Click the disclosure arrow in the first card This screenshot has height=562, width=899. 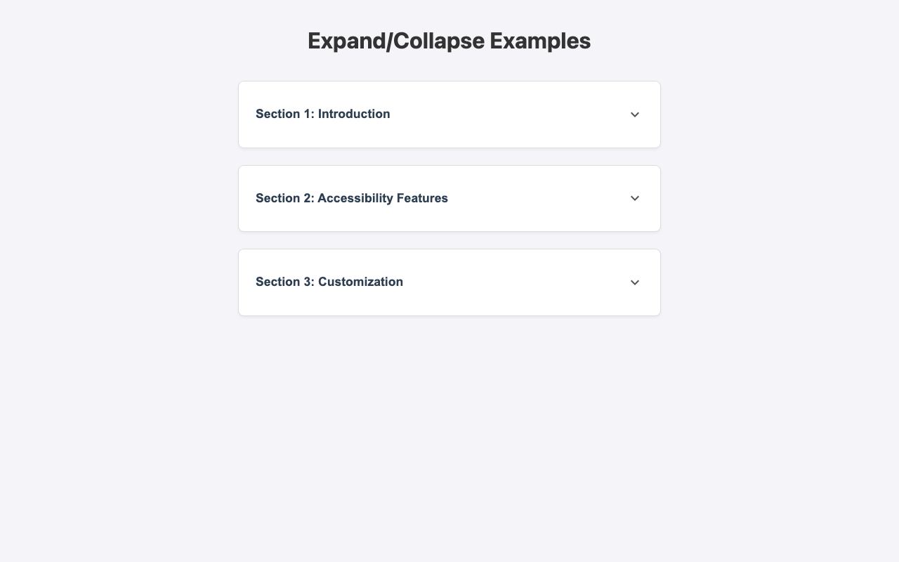(634, 114)
